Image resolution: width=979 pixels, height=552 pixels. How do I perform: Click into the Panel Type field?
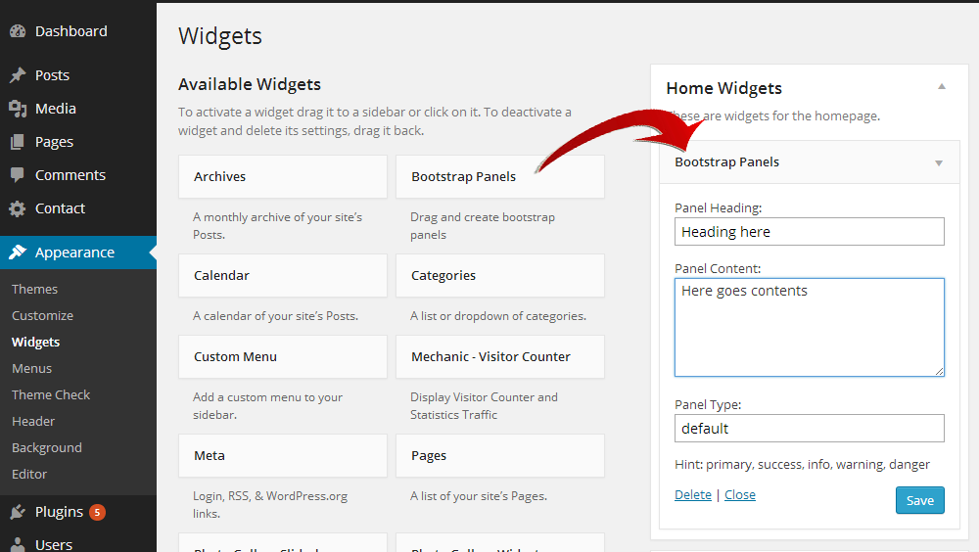[810, 429]
